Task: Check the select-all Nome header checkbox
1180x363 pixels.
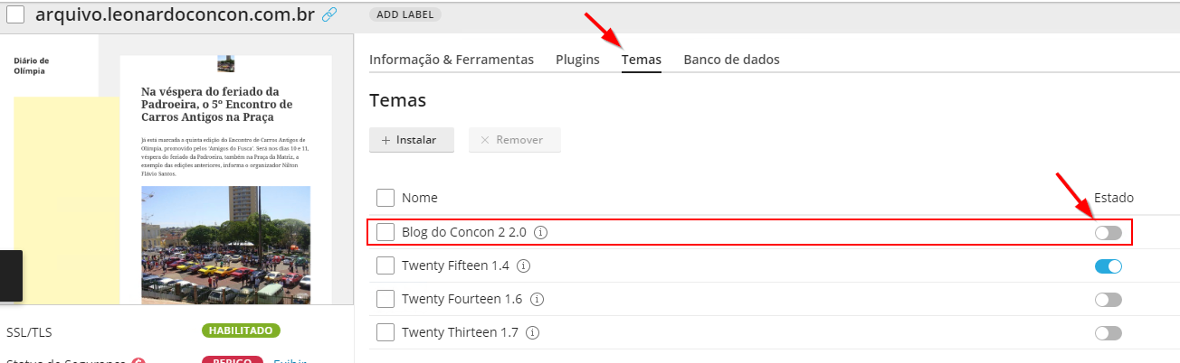Action: tap(385, 198)
